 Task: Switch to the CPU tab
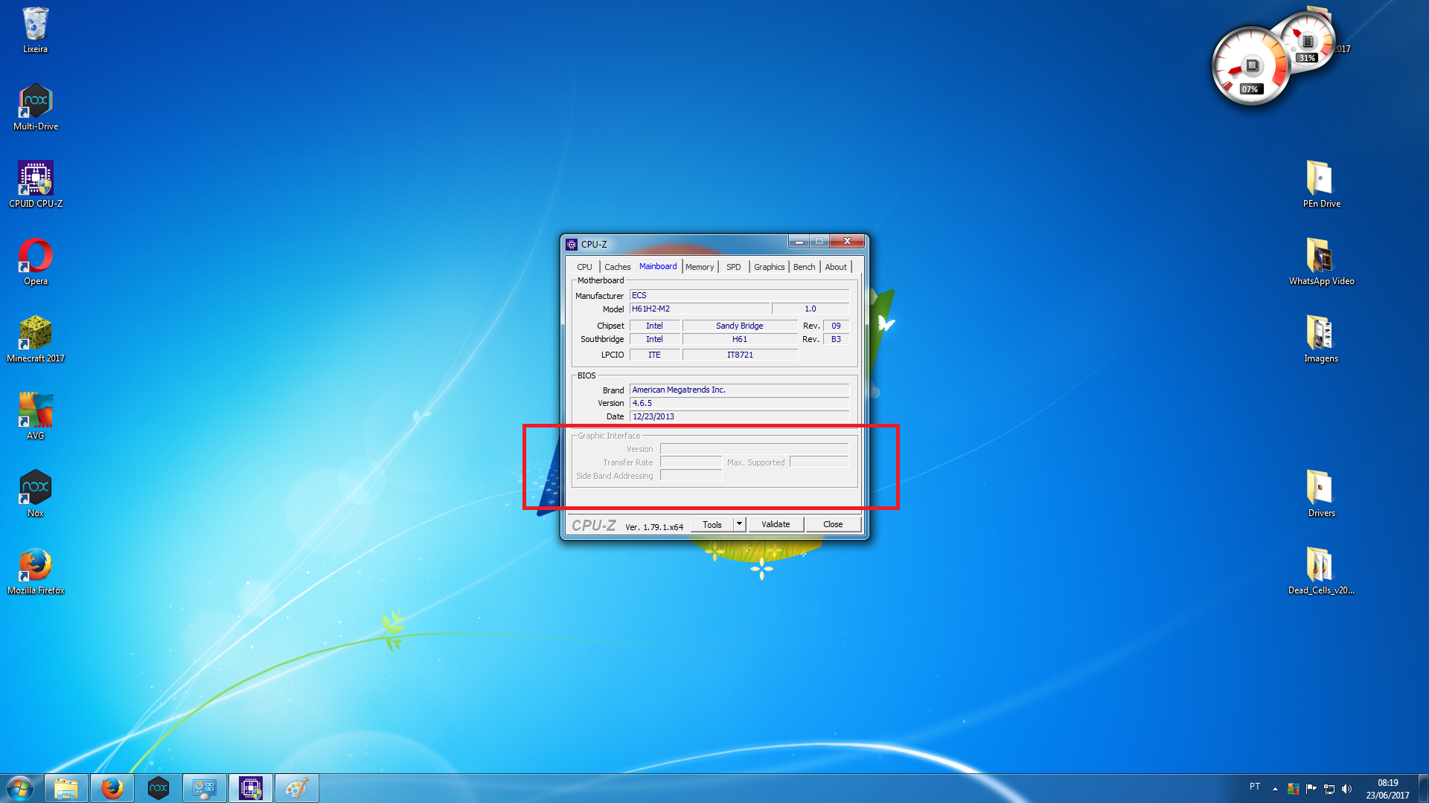tap(584, 267)
